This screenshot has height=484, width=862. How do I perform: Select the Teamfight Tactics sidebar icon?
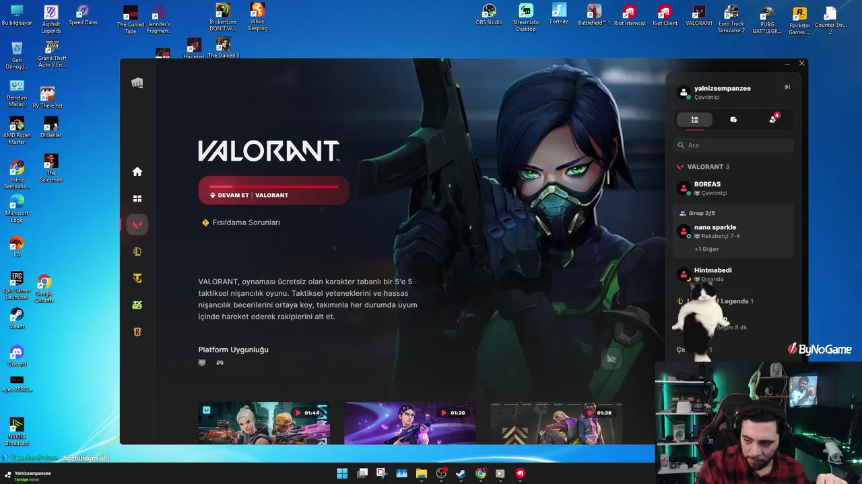pos(137,278)
